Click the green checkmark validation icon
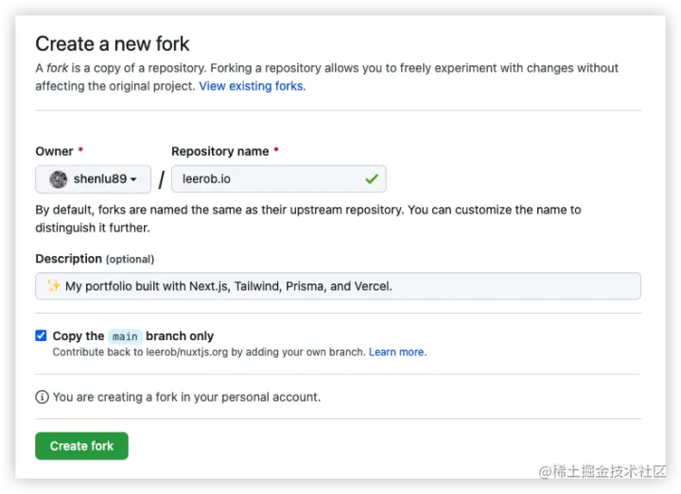The height and width of the screenshot is (494, 681). click(372, 179)
